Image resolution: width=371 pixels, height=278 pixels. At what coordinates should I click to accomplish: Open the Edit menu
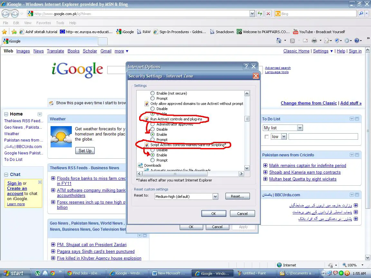click(16, 23)
